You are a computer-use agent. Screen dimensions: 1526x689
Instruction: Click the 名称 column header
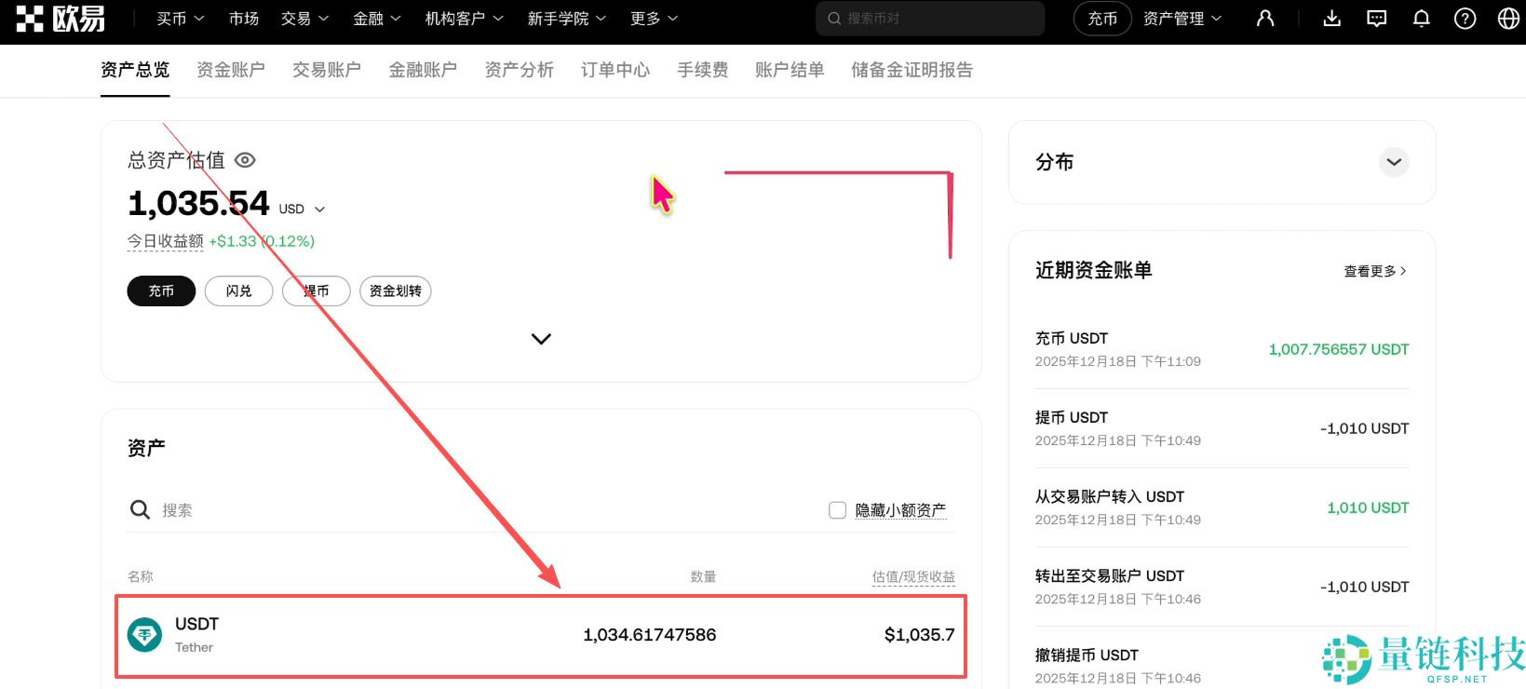pyautogui.click(x=141, y=576)
